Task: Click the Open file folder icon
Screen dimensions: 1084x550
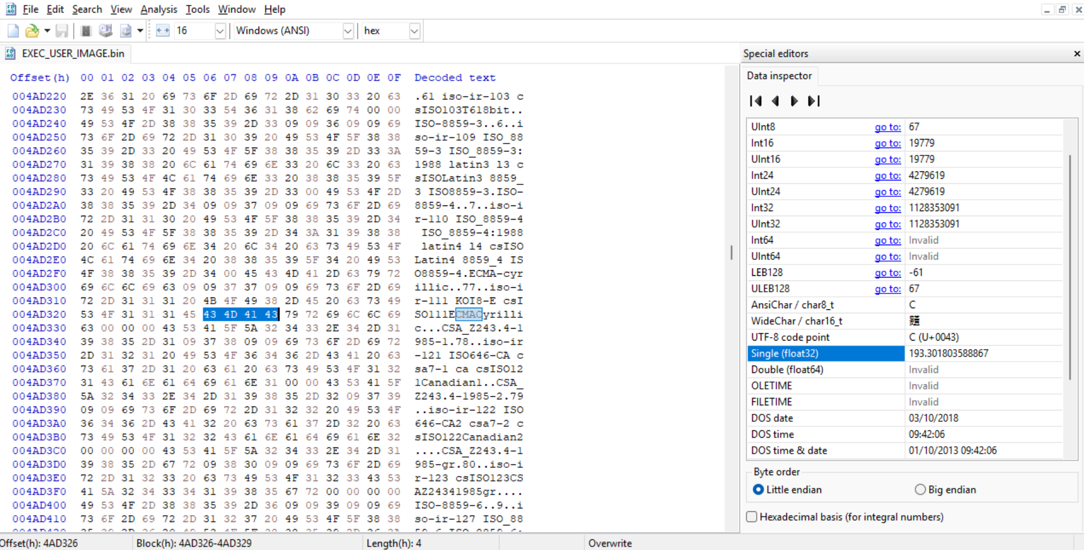Action: click(32, 31)
